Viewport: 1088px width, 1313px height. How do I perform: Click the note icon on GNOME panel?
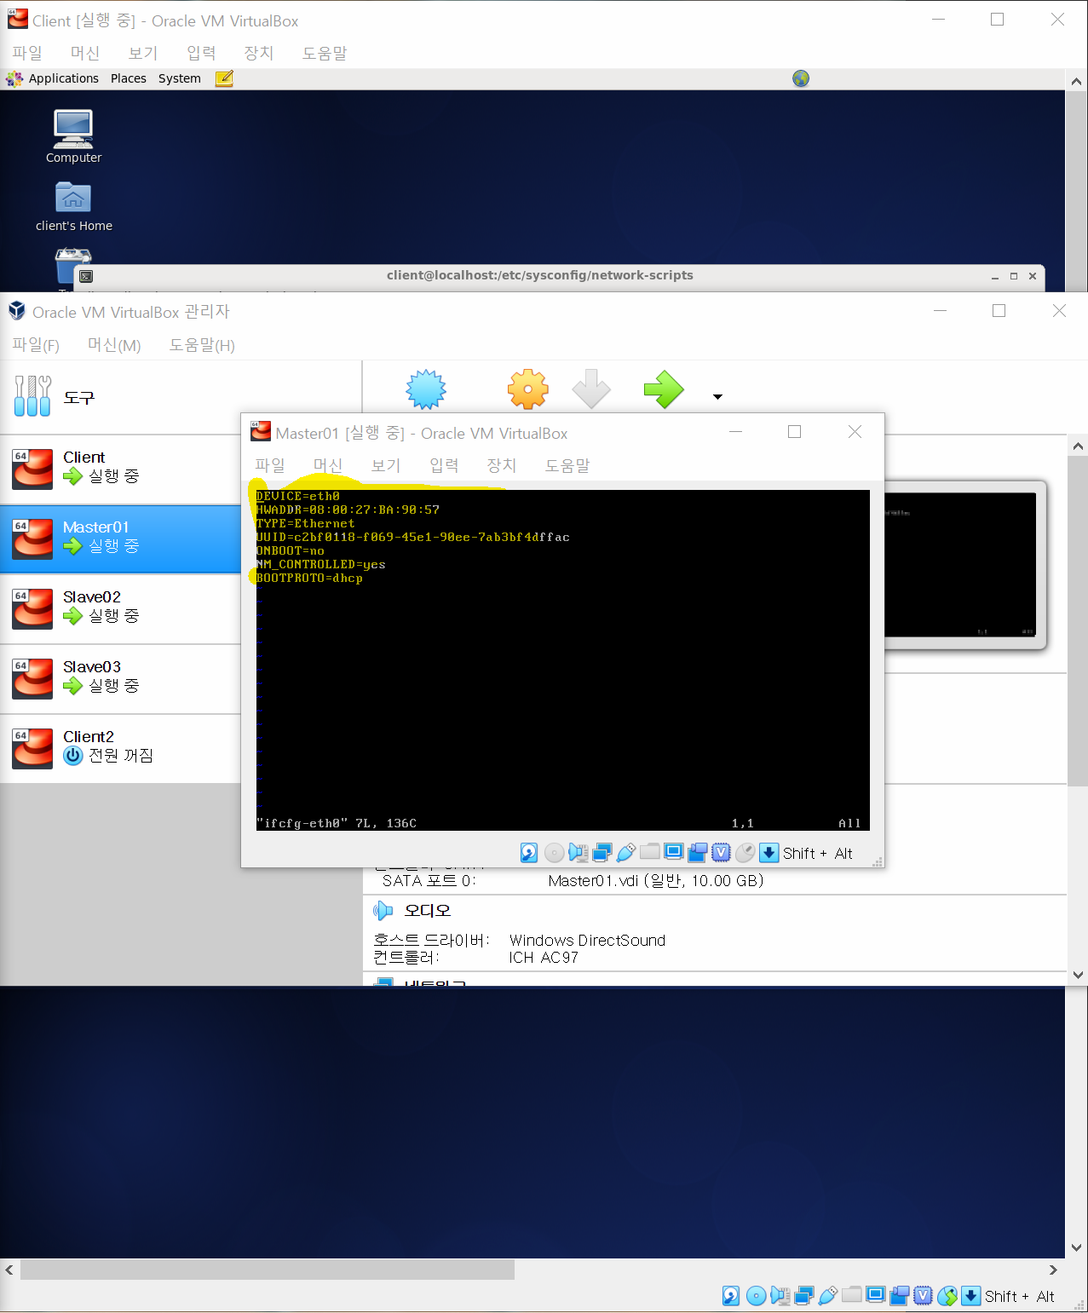pyautogui.click(x=224, y=78)
